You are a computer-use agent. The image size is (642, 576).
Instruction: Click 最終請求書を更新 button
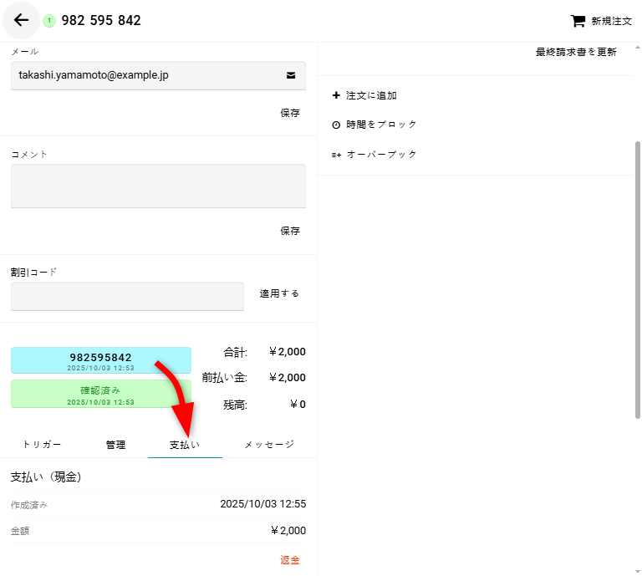(x=576, y=52)
